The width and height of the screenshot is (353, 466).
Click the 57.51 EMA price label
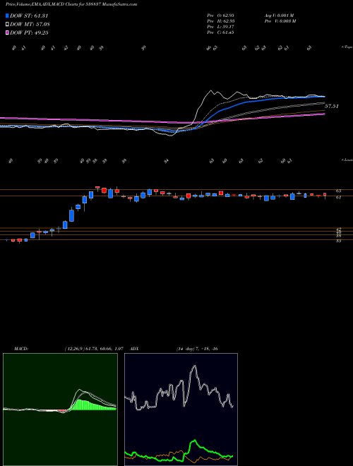tap(332, 106)
